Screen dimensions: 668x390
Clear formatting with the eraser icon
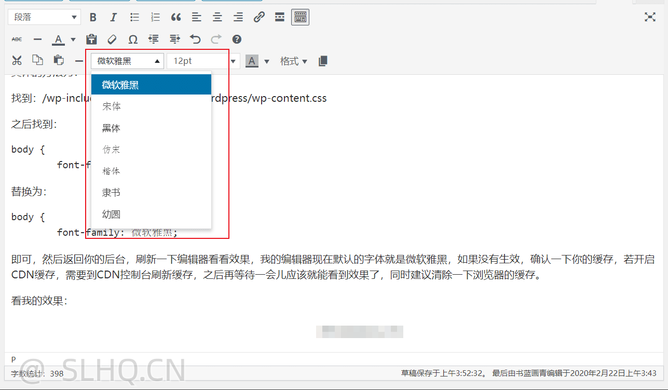(112, 39)
